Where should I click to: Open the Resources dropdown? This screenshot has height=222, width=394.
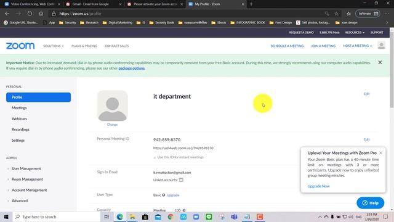point(355,33)
